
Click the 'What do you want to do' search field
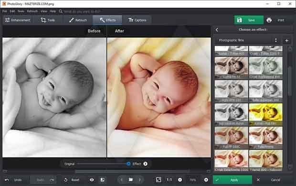[82, 11]
